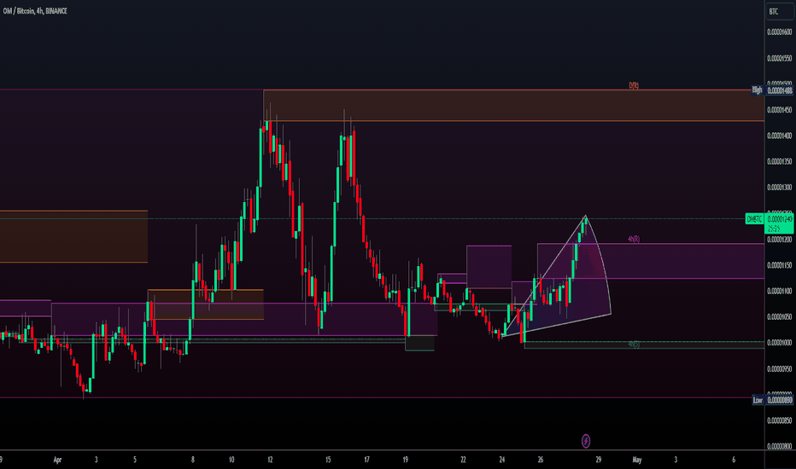
Task: Click the 29 date on time axis
Action: coord(598,460)
